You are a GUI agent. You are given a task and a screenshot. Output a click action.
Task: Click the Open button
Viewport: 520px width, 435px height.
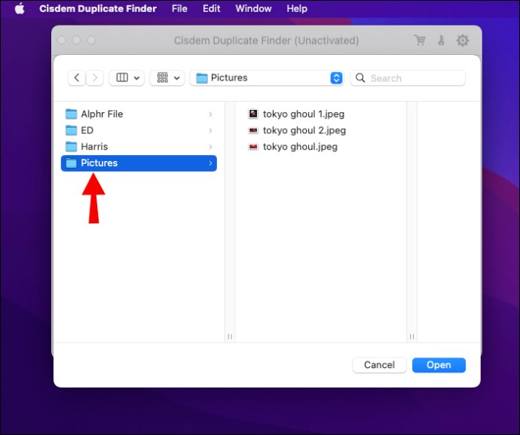tap(439, 365)
